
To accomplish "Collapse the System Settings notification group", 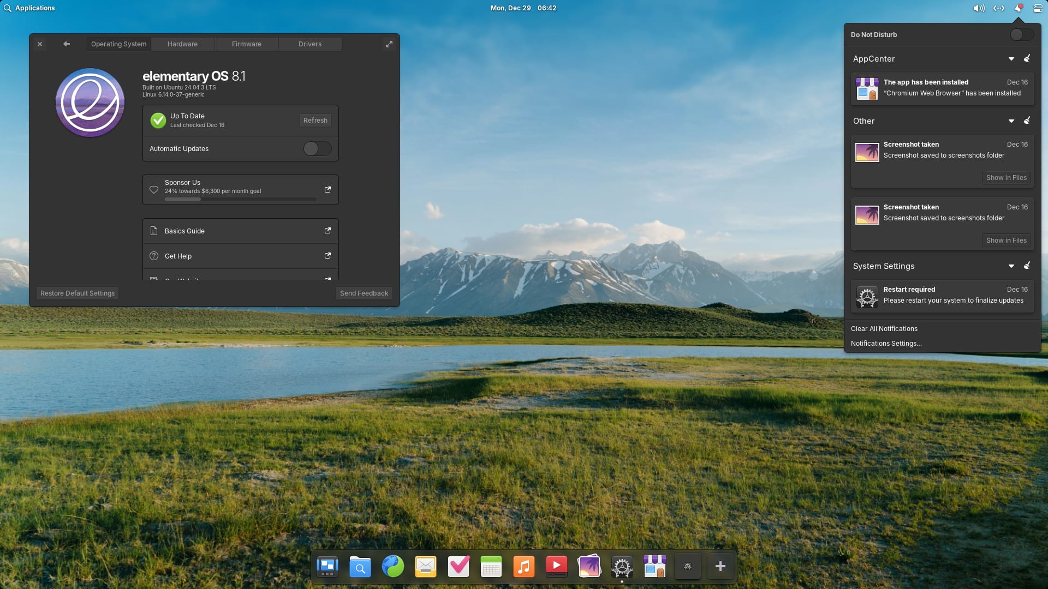I will pos(1011,266).
